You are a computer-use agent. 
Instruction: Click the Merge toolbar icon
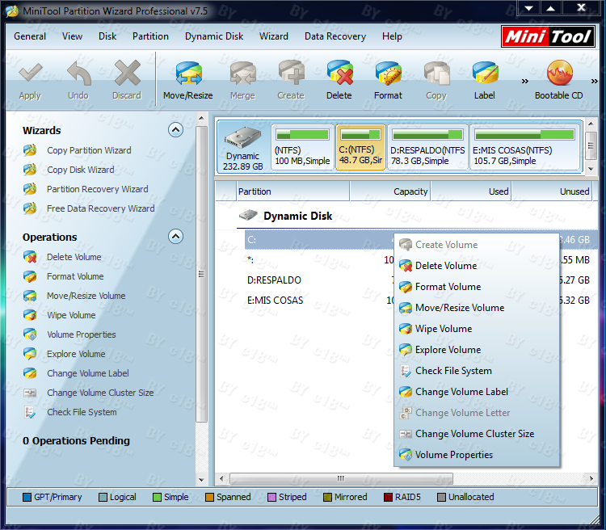coord(242,73)
